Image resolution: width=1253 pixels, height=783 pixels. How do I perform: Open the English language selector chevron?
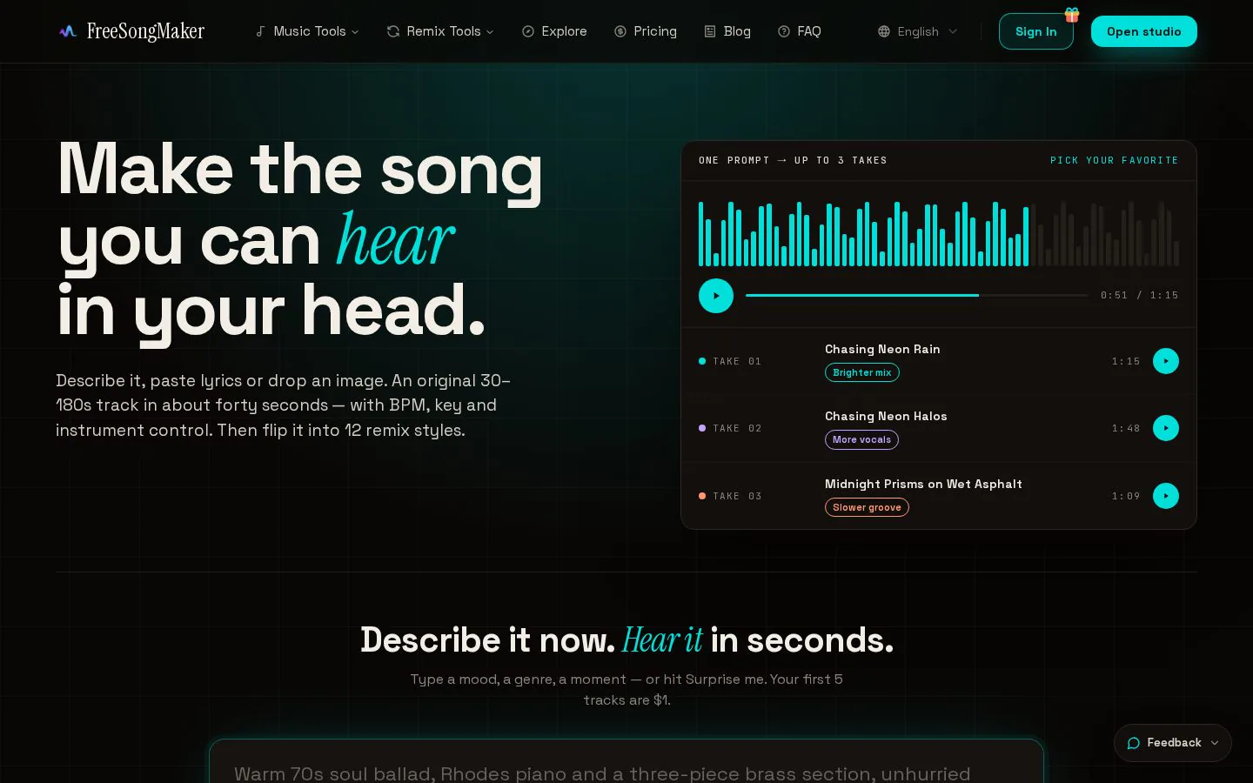coord(953,31)
